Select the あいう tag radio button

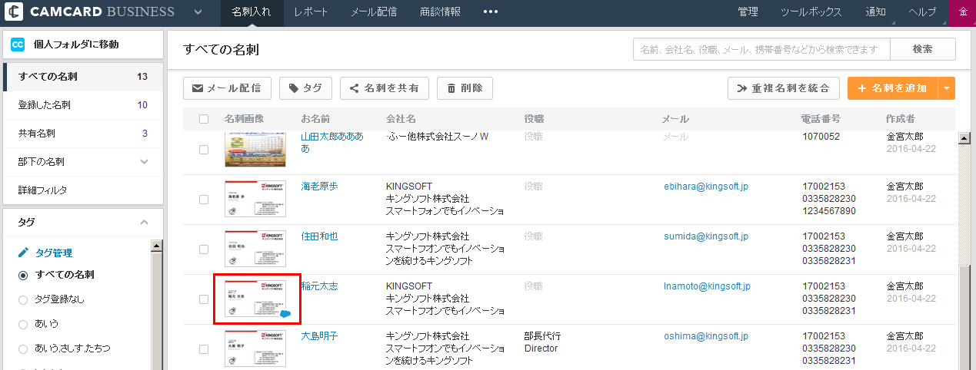(23, 324)
